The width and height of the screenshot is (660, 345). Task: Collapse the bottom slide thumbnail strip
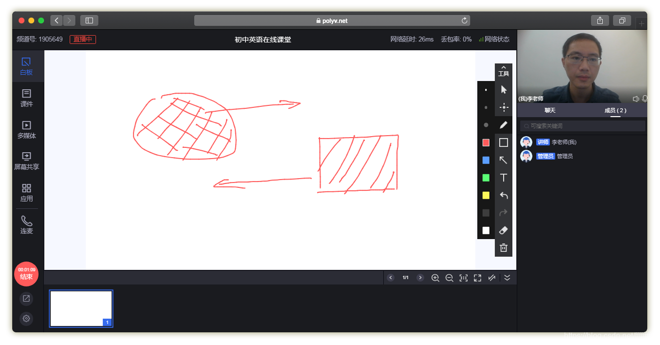[507, 278]
